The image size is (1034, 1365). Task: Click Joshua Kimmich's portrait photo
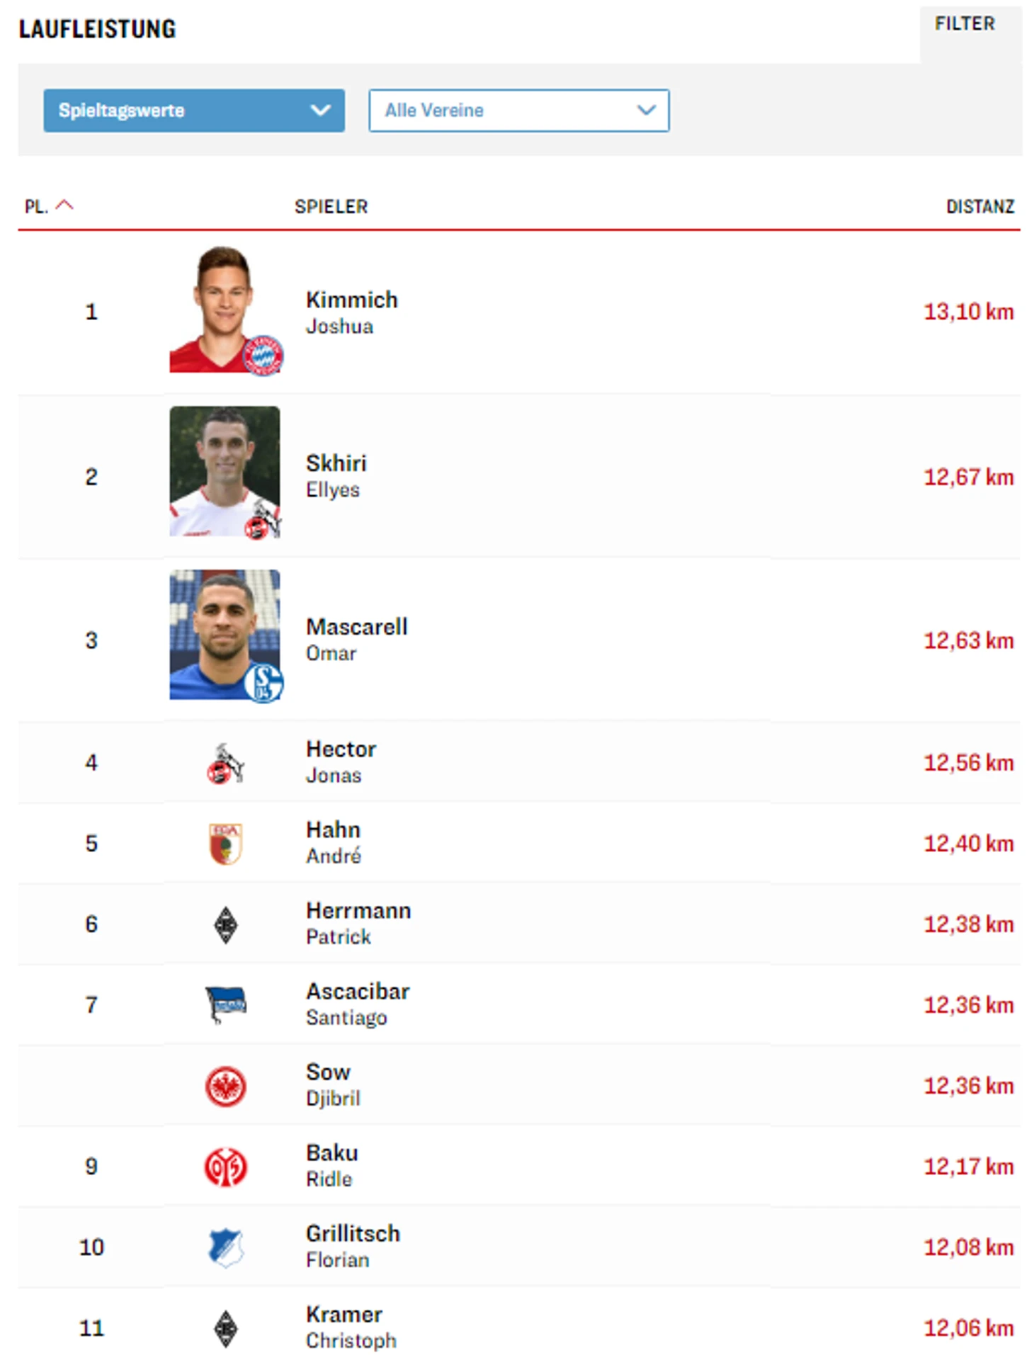[x=225, y=310]
